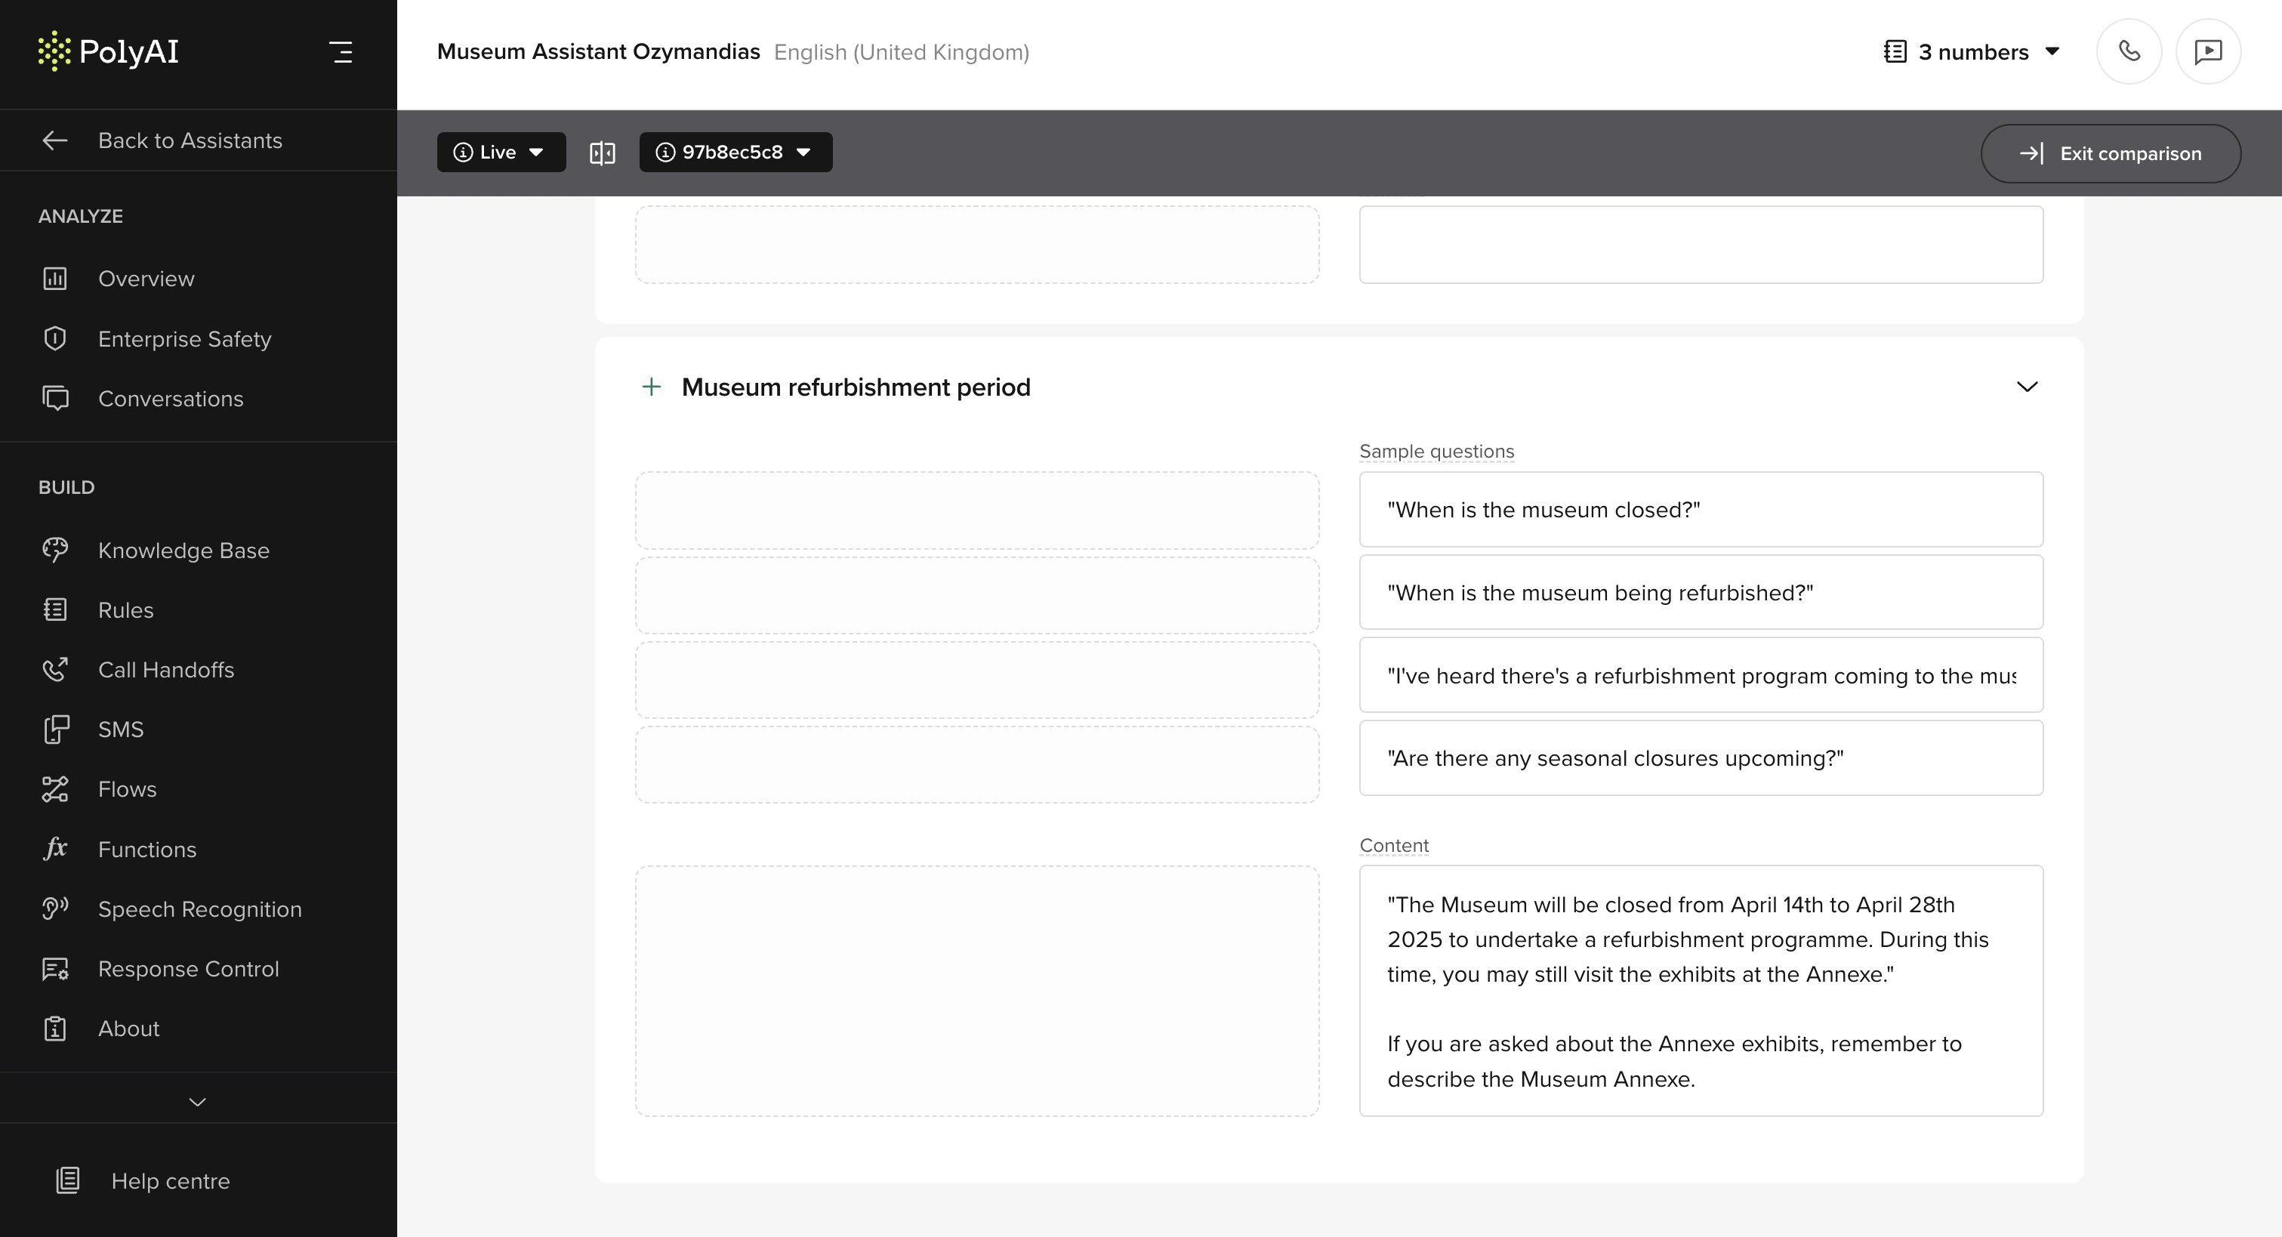This screenshot has height=1237, width=2282.
Task: Collapse the sidebar with the hamburger icon
Action: click(x=341, y=51)
